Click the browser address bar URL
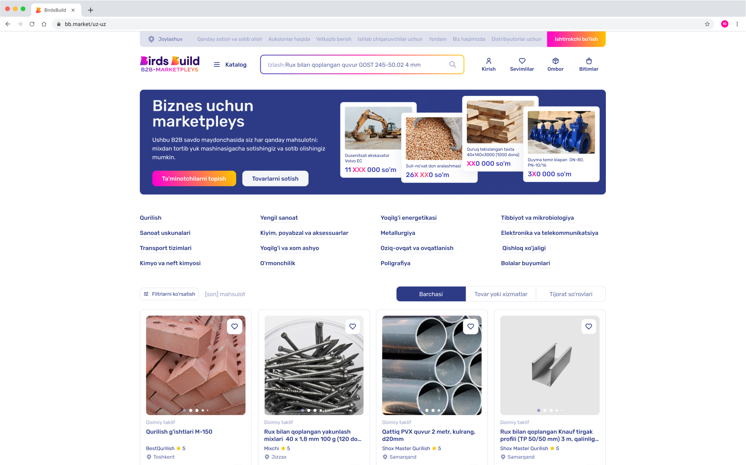Image resolution: width=746 pixels, height=465 pixels. (x=85, y=24)
